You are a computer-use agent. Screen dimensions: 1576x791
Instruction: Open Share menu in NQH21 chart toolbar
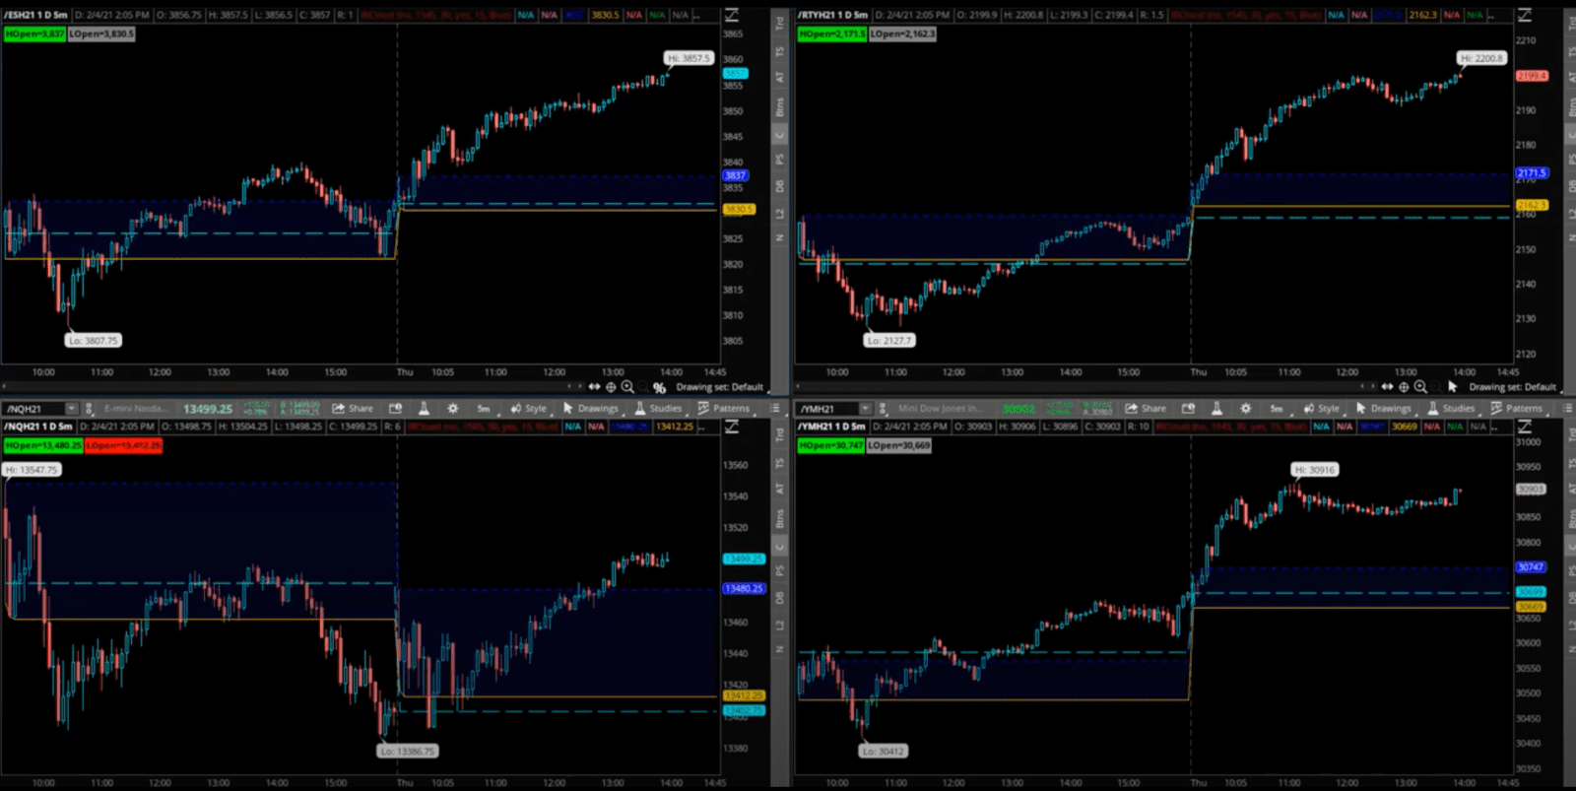point(353,408)
